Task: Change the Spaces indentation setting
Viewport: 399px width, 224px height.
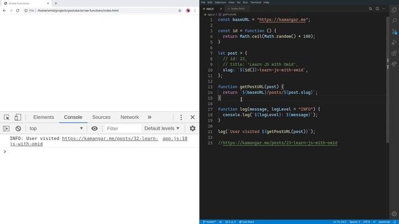Action: [355, 222]
